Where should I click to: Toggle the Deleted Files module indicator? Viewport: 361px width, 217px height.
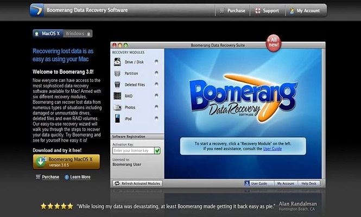coord(156,84)
